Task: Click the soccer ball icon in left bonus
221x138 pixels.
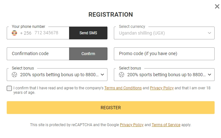Action: [14, 75]
